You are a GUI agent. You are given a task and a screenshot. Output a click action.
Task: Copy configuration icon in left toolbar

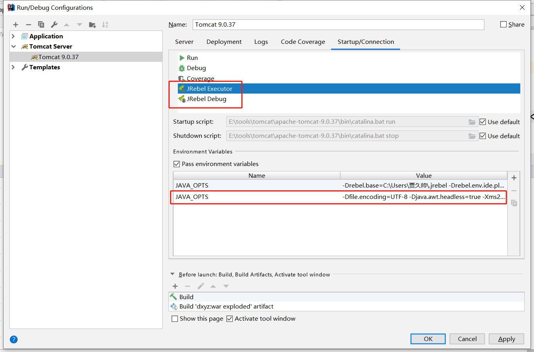tap(41, 25)
